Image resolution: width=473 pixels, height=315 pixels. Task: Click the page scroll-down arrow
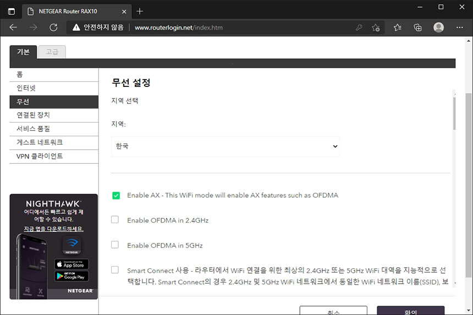click(469, 310)
